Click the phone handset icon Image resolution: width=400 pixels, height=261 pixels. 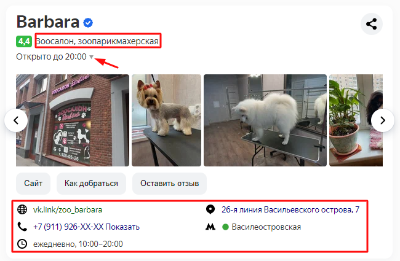[x=22, y=227]
